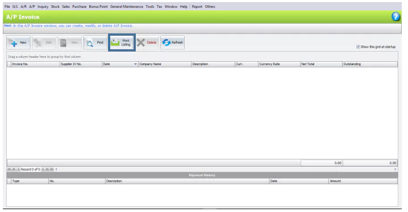Screen dimensions: 408x212
Task: Refresh the invoice grid
Action: point(173,43)
